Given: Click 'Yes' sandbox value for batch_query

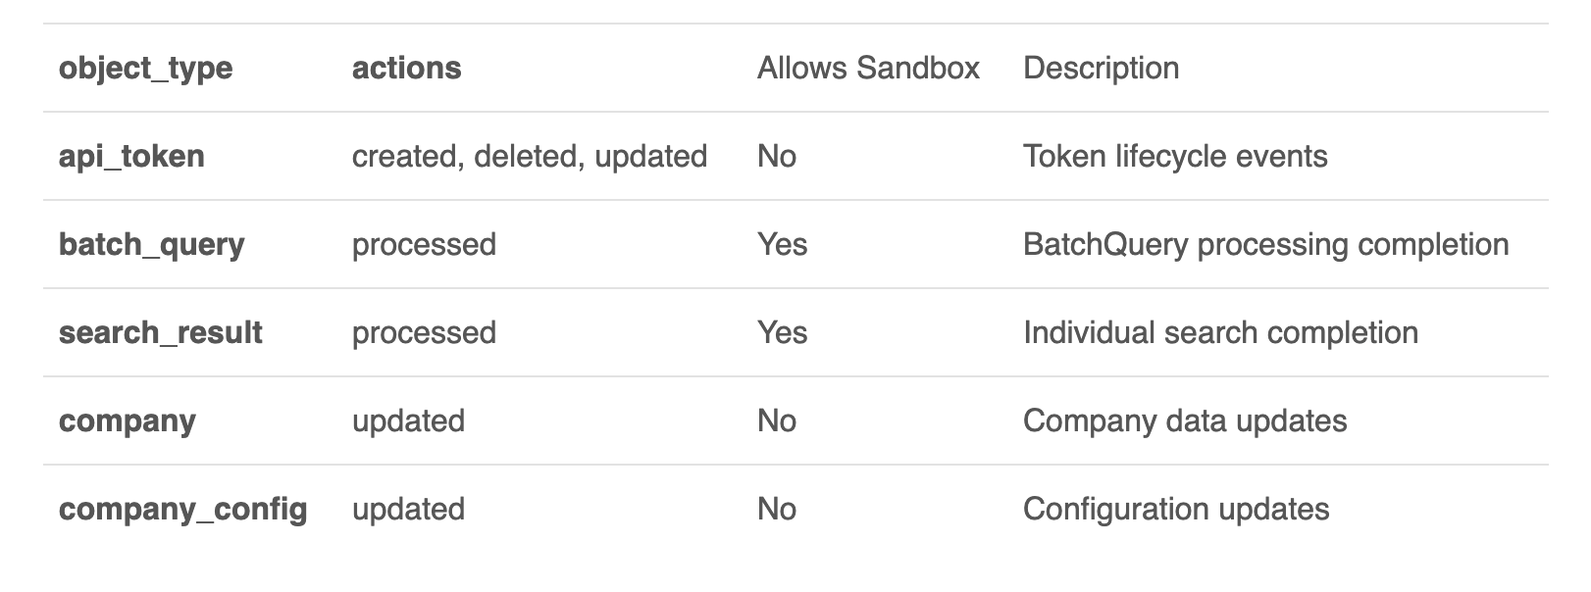Looking at the screenshot, I should tap(783, 244).
